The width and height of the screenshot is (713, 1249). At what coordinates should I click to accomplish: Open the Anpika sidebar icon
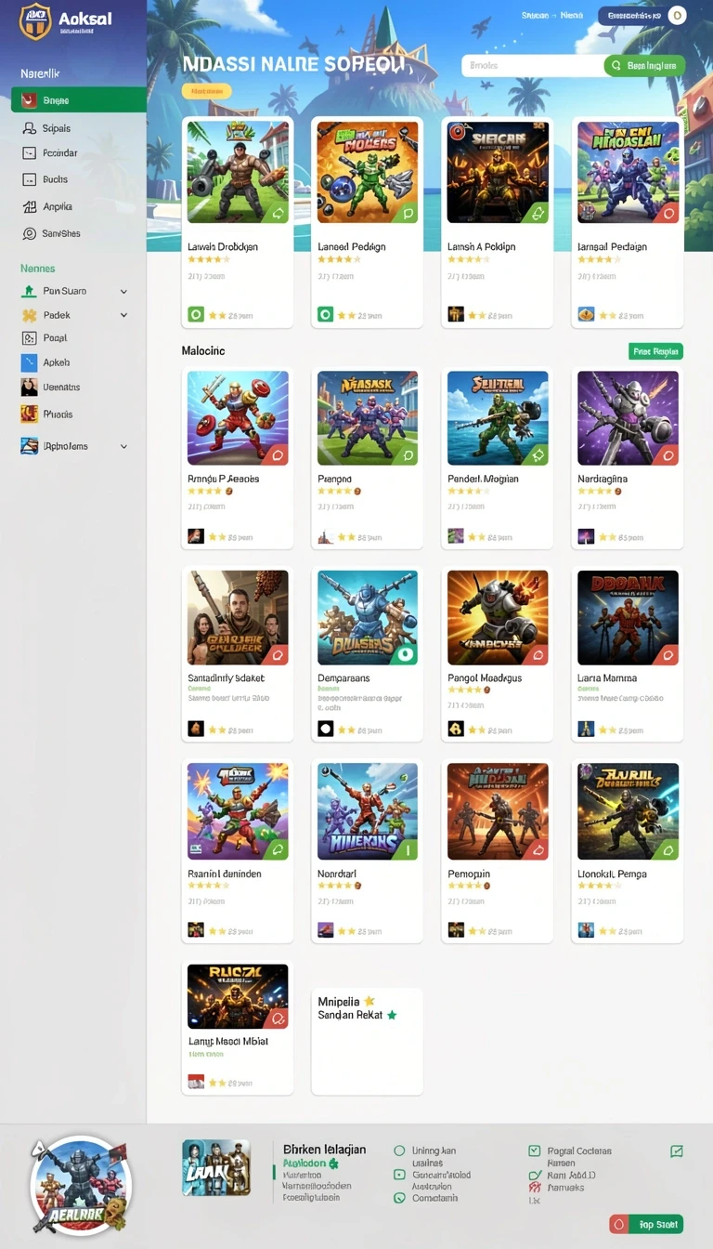coord(29,207)
